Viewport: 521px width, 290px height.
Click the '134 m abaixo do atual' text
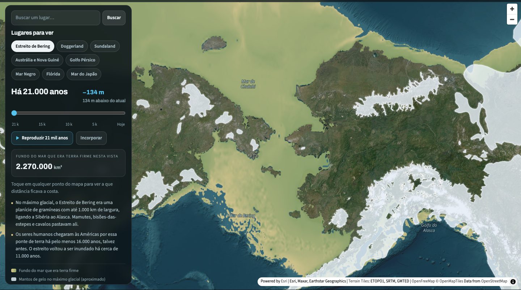(x=104, y=100)
